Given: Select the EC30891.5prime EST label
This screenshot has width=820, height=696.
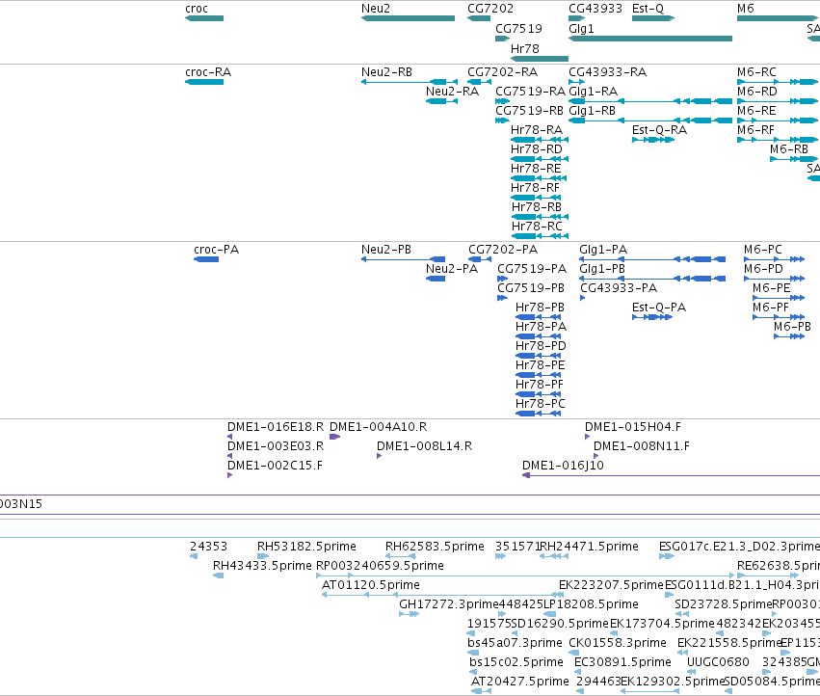Looking at the screenshot, I should tap(622, 662).
